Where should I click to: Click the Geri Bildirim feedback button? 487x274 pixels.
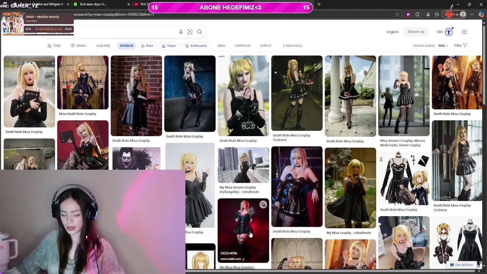461,265
